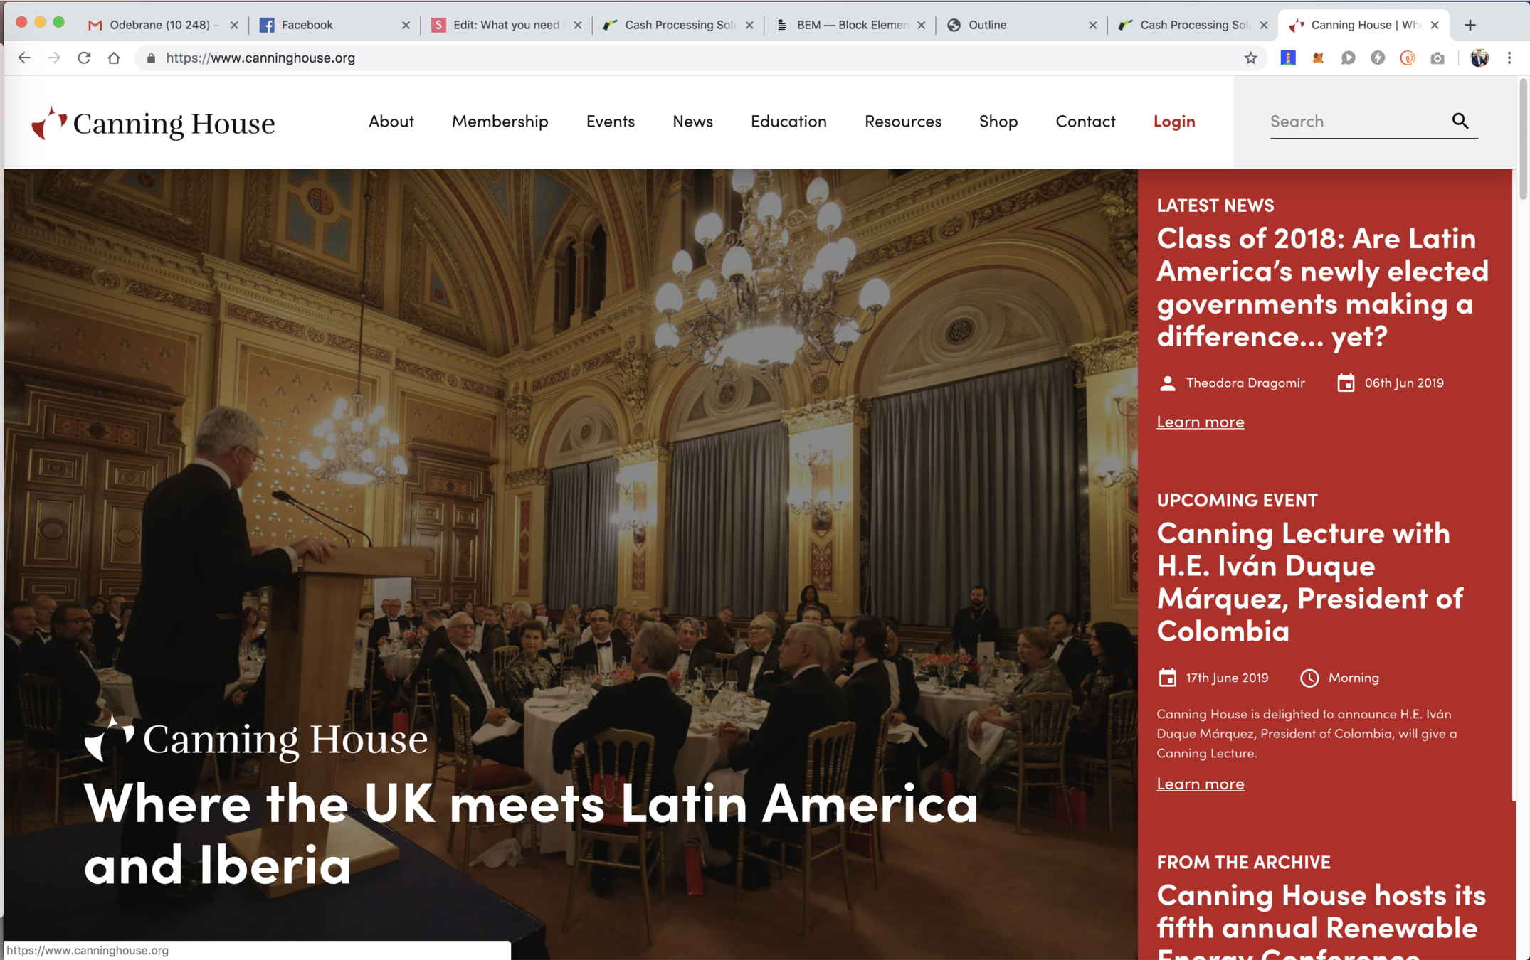Screen dimensions: 1530x960
Task: Click the Search input field
Action: point(1356,121)
